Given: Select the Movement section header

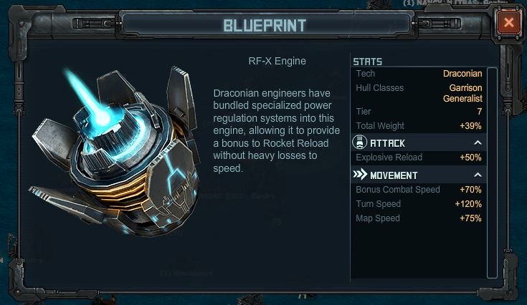Looking at the screenshot, I should [419, 175].
